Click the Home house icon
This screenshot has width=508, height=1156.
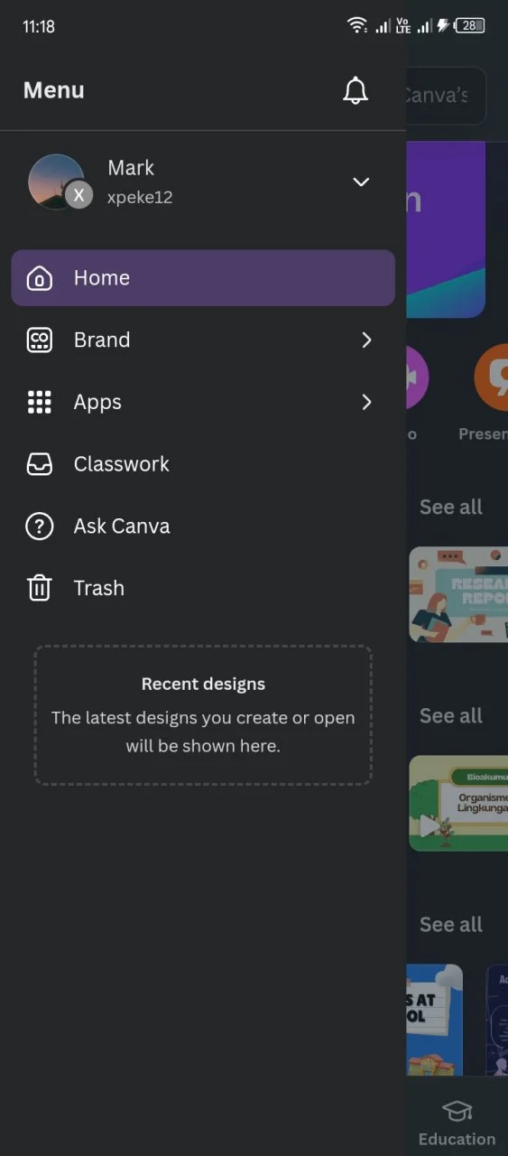tap(40, 278)
